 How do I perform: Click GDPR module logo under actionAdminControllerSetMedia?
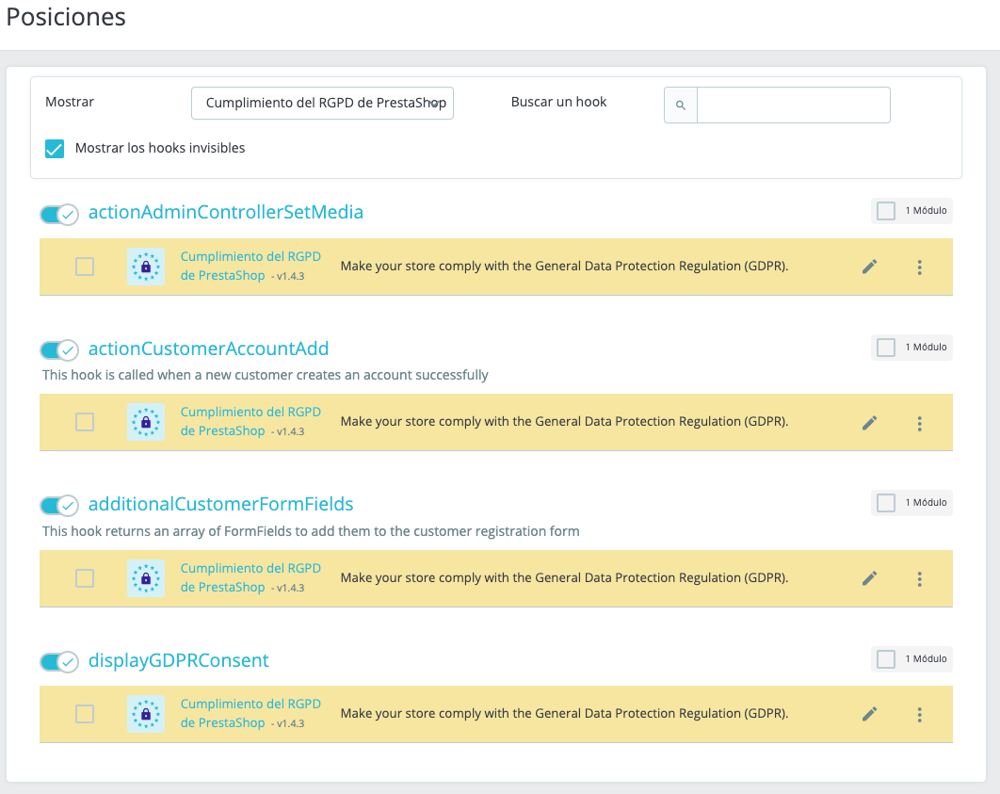click(x=145, y=267)
